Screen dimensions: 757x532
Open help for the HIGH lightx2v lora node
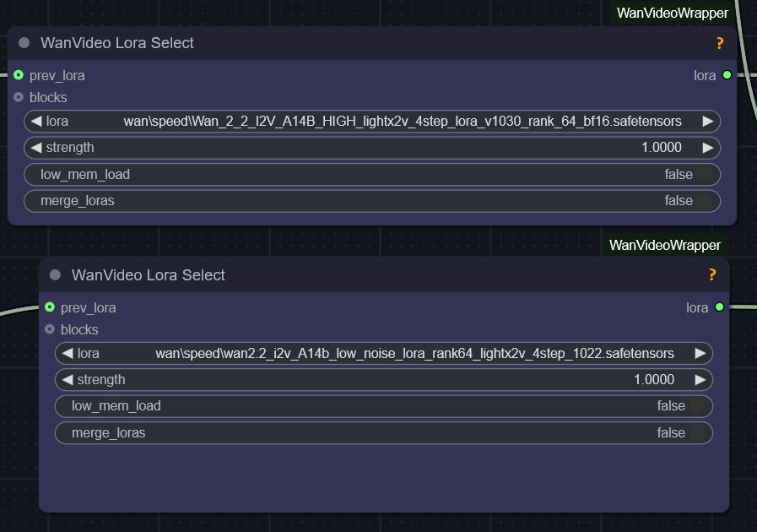pos(720,43)
